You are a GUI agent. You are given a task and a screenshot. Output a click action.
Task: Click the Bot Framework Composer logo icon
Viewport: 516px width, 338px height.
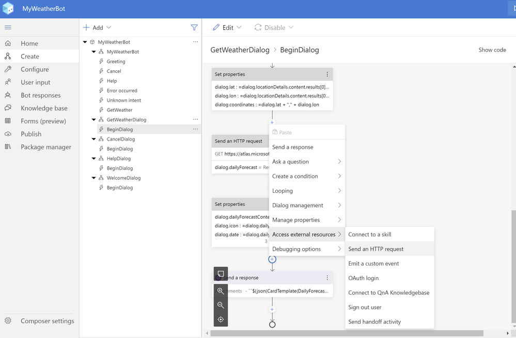tap(8, 9)
